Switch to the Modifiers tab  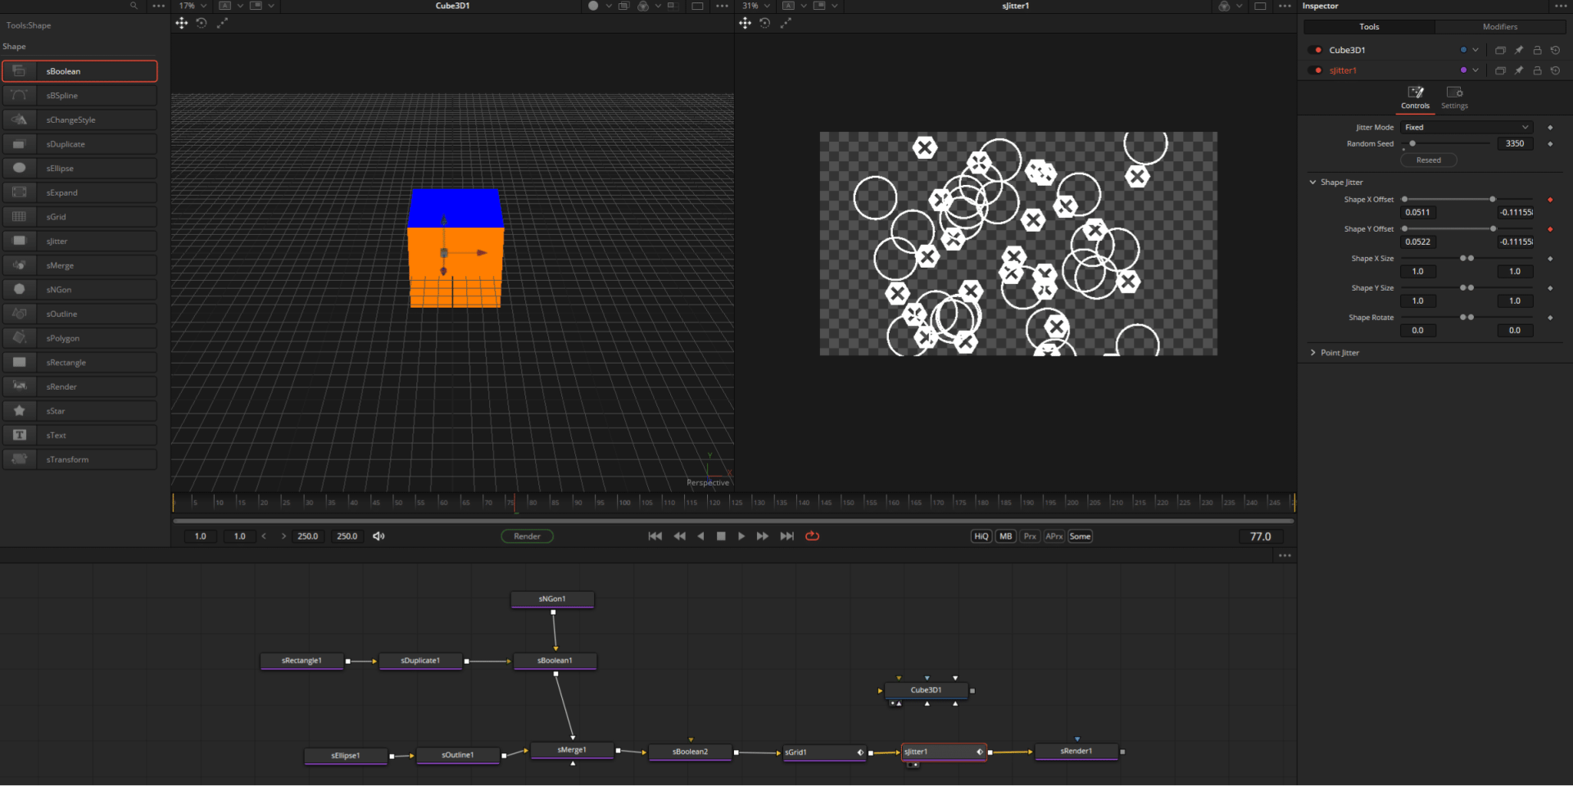tap(1499, 26)
